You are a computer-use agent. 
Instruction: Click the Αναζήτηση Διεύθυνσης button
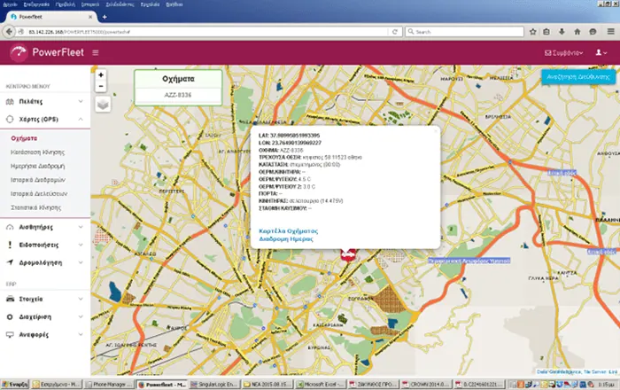pos(578,77)
